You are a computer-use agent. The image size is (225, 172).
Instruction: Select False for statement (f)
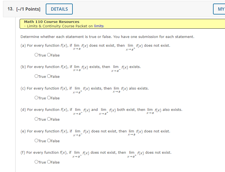(x=49, y=162)
